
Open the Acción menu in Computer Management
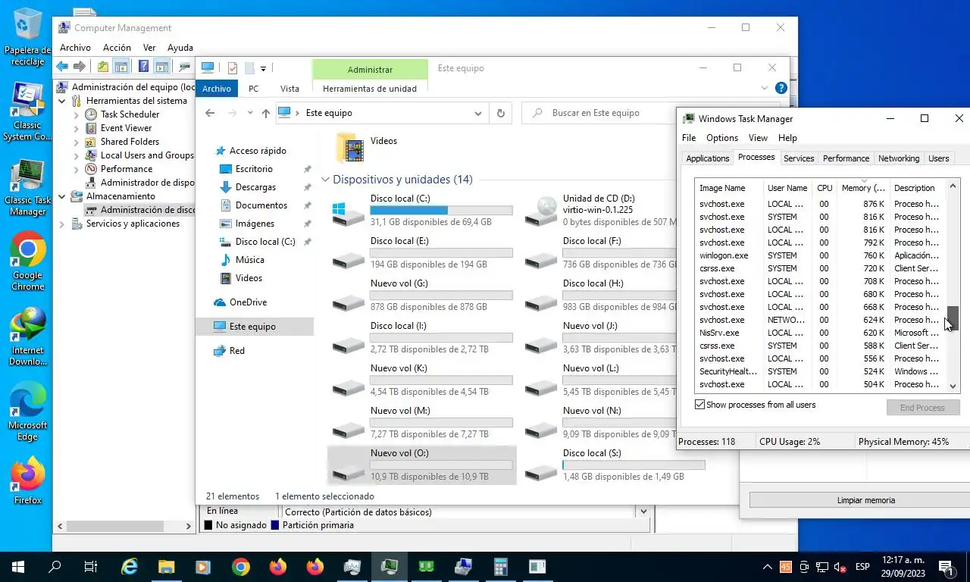click(117, 47)
